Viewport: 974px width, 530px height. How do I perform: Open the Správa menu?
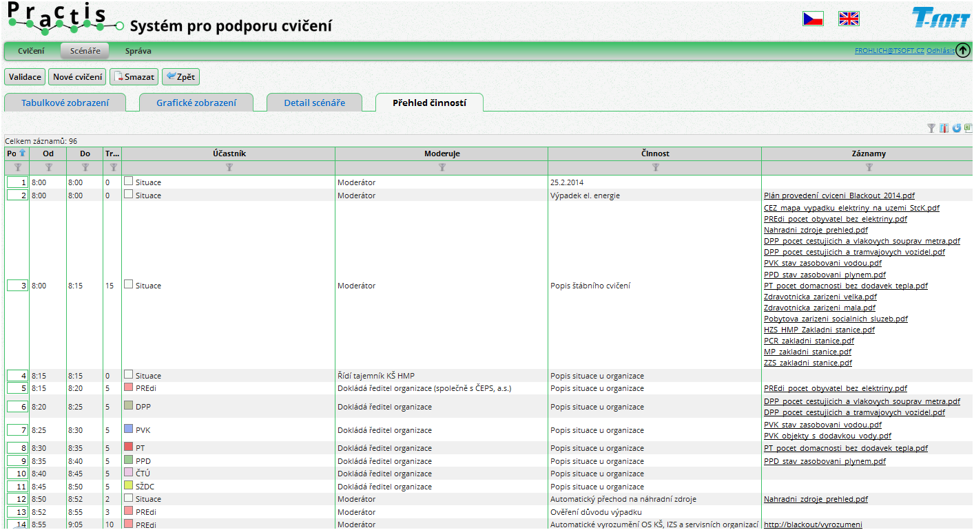pyautogui.click(x=138, y=51)
